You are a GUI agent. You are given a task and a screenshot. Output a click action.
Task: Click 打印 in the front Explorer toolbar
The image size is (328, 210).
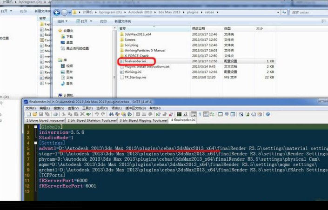pos(103,21)
